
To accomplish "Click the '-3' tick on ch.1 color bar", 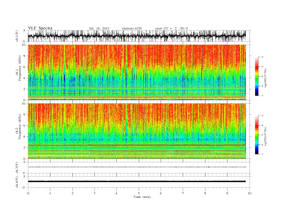I will pyautogui.click(x=262, y=57).
